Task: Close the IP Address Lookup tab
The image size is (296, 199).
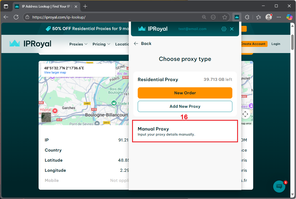Action: (76, 6)
